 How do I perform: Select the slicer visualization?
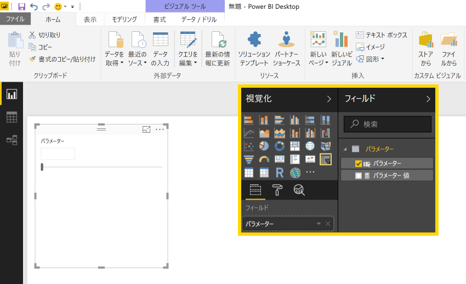[x=326, y=159]
